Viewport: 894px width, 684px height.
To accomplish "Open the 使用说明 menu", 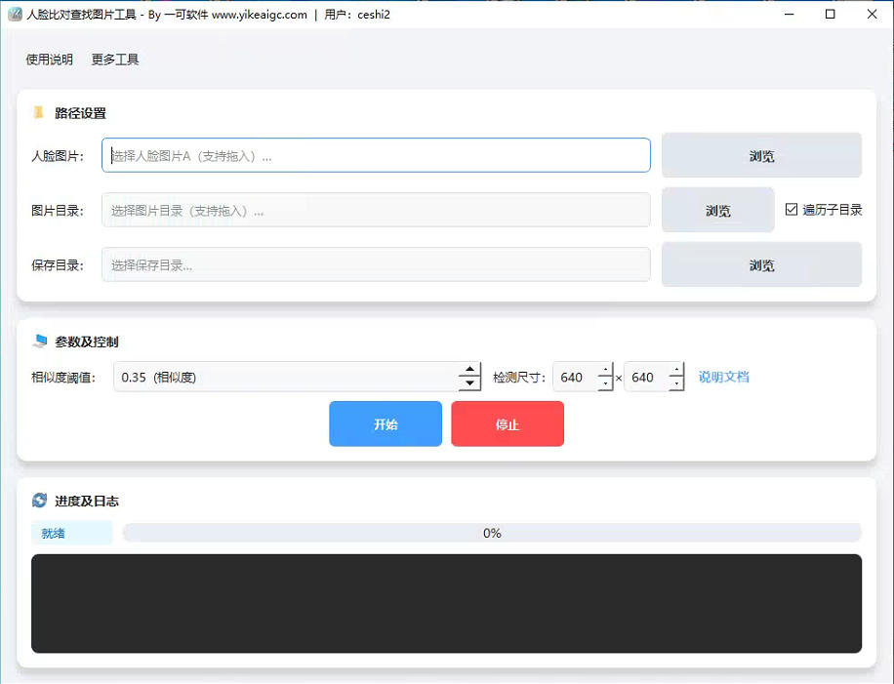I will click(47, 59).
